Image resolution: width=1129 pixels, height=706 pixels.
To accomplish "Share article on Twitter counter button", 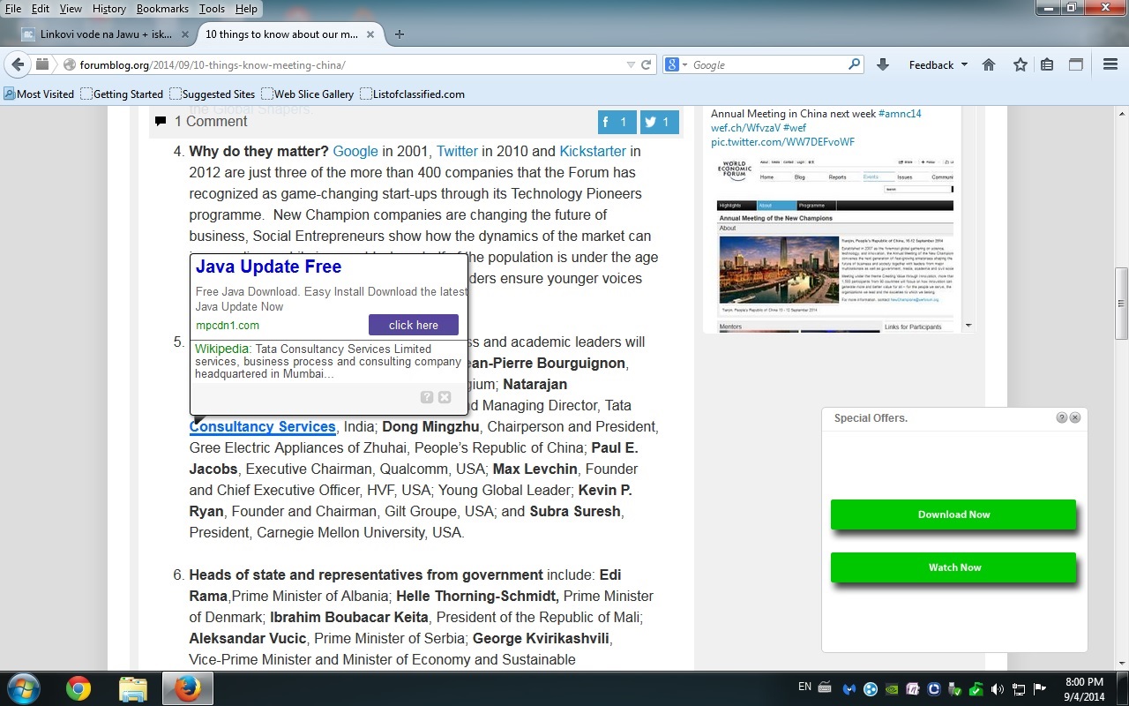I will (659, 123).
